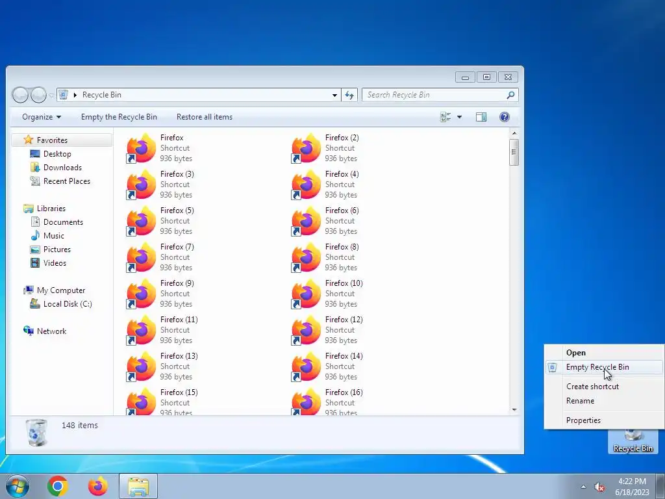Click the muted volume tray icon

(x=599, y=487)
